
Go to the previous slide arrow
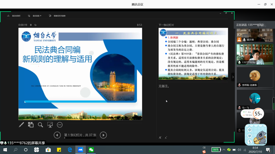tap(57, 135)
